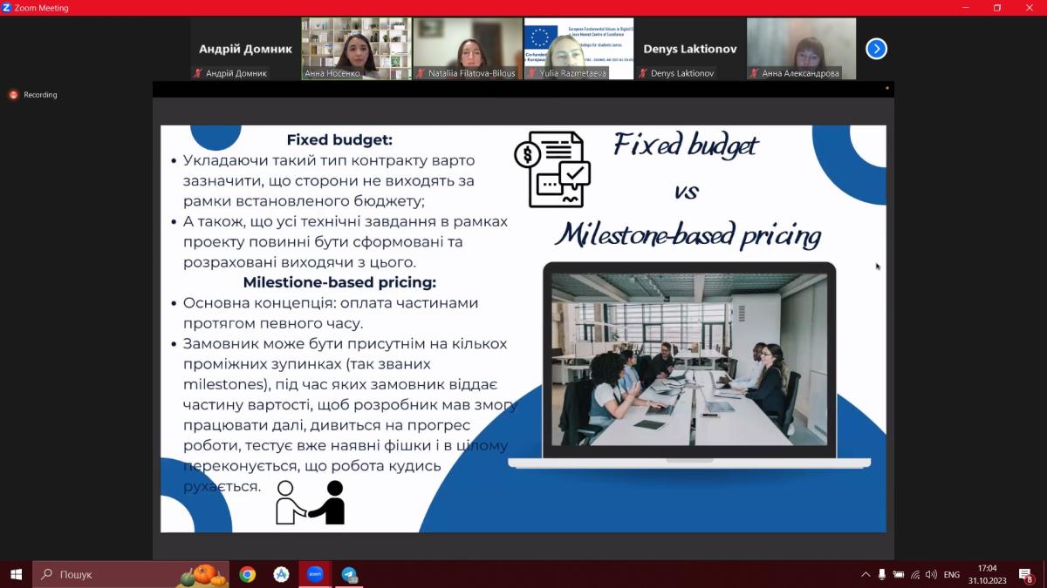The width and height of the screenshot is (1047, 588).
Task: Expand hidden system tray icons
Action: click(x=866, y=574)
